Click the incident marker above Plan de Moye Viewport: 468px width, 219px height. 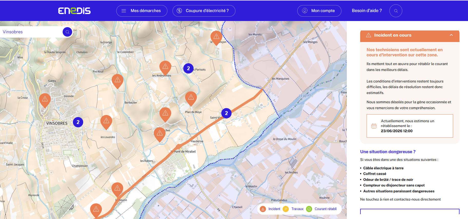pyautogui.click(x=191, y=99)
